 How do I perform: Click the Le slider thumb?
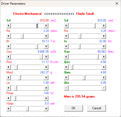pos(16,88)
